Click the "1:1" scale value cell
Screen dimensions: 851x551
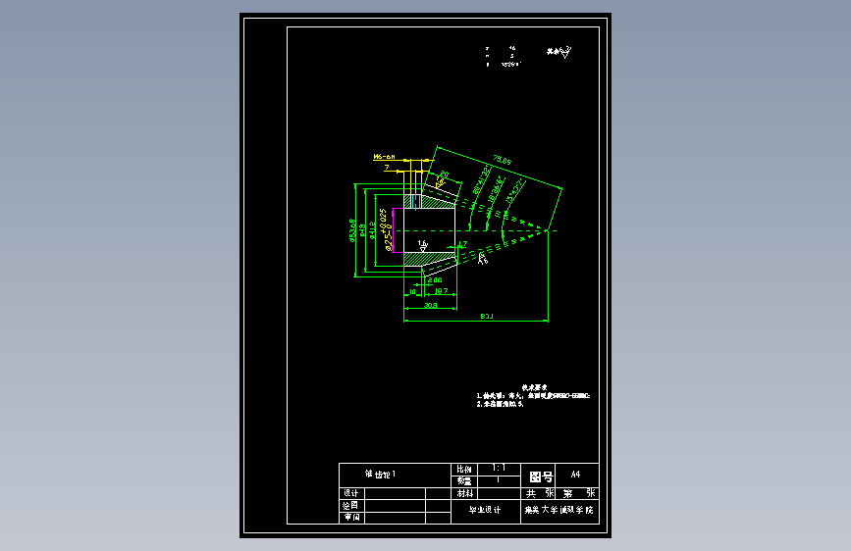499,468
